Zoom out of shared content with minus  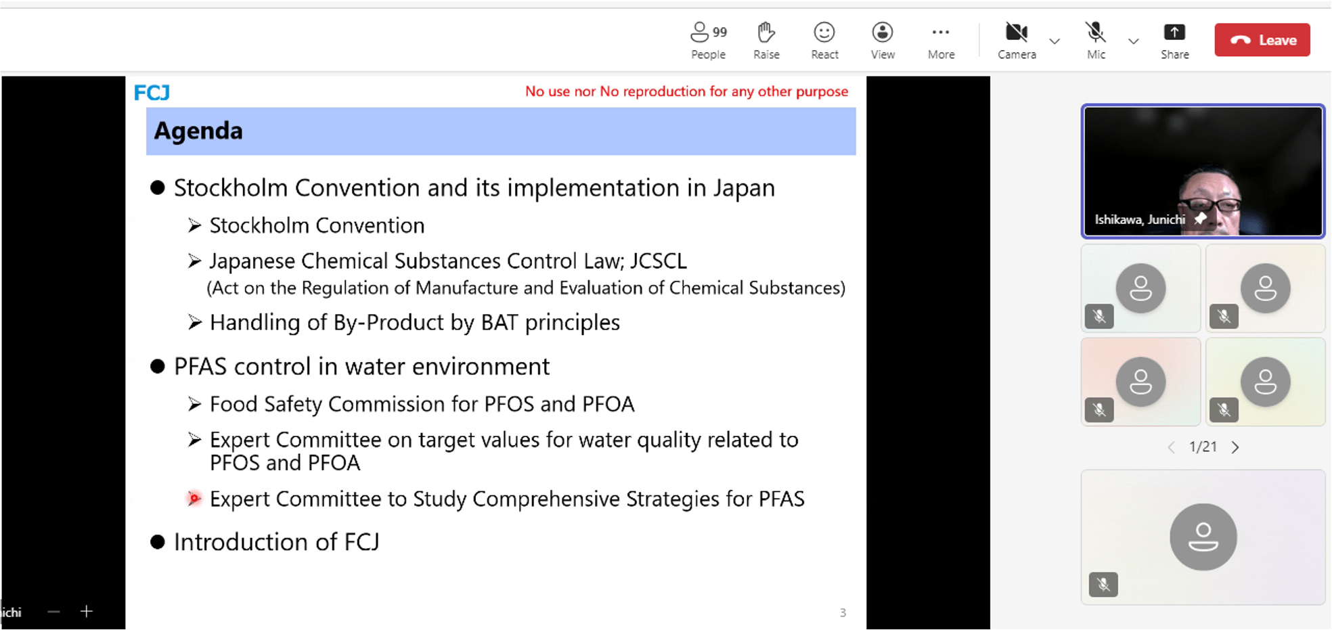[54, 612]
